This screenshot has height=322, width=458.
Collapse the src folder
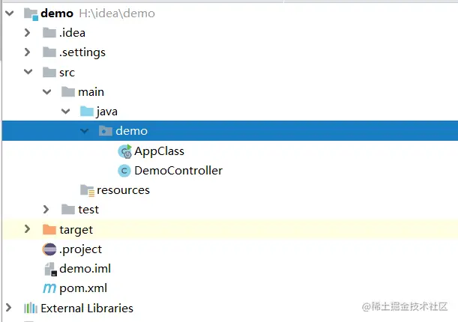[x=28, y=73]
